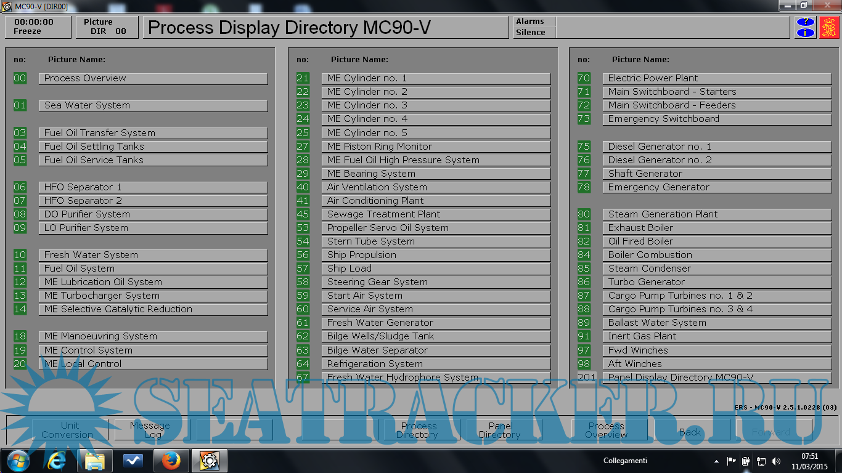Viewport: 842px width, 473px height.
Task: Select the Ballast Water System entry
Action: point(716,323)
